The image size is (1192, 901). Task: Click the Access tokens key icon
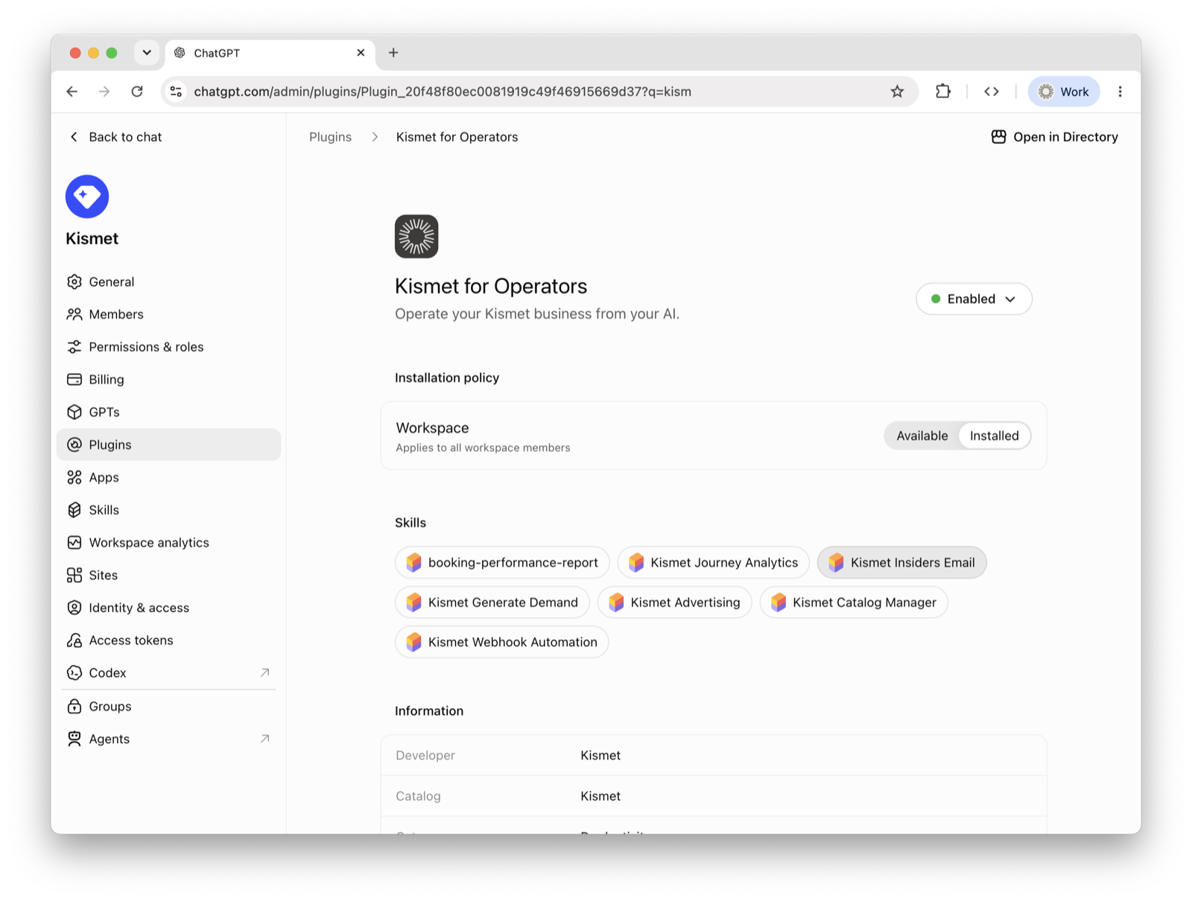coord(74,640)
